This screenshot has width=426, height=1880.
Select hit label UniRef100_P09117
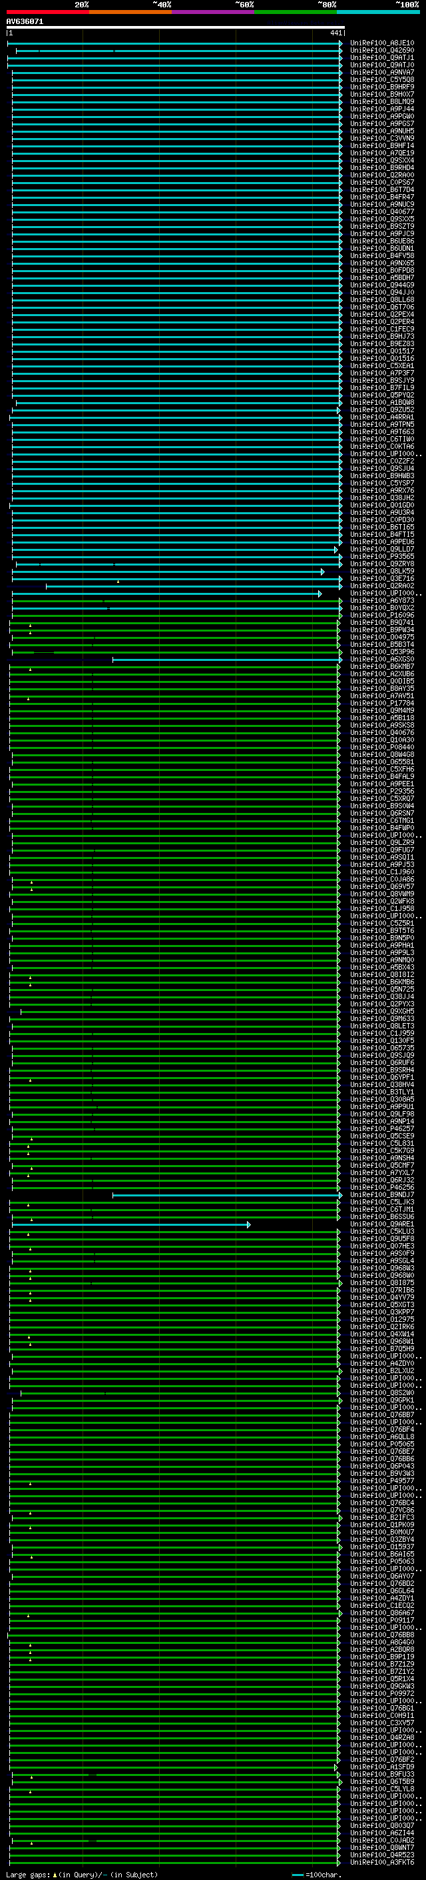[382, 1620]
